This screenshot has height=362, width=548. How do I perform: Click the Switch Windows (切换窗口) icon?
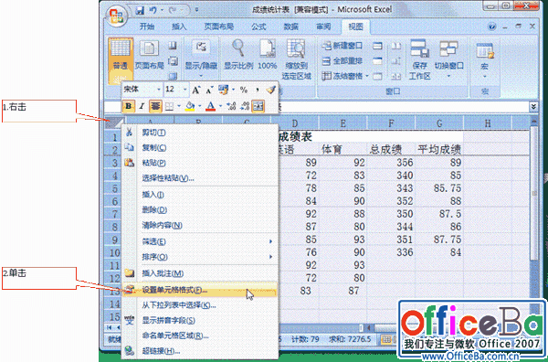click(x=449, y=59)
